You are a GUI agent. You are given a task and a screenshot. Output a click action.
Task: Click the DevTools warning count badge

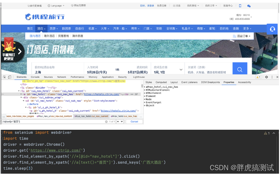pyautogui.click(x=258, y=77)
